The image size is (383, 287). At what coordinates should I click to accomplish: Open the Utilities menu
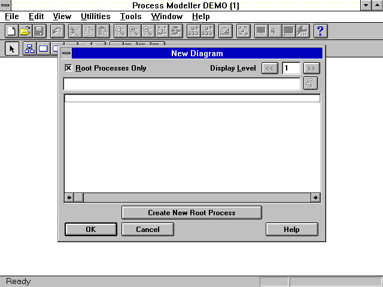pyautogui.click(x=95, y=16)
